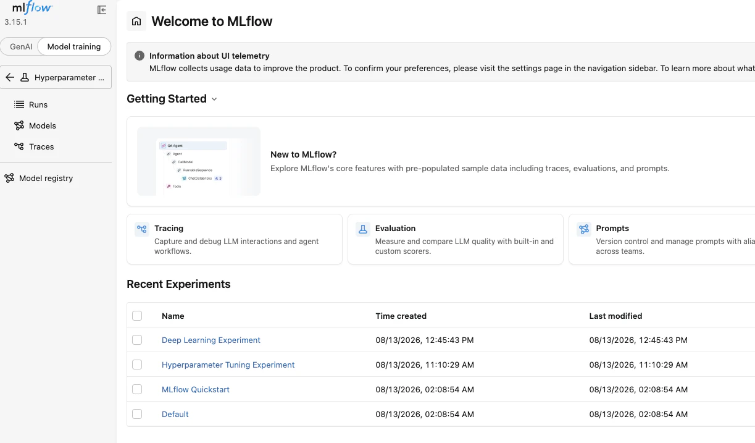Collapse the sidebar using the toggle icon
755x443 pixels.
(102, 10)
